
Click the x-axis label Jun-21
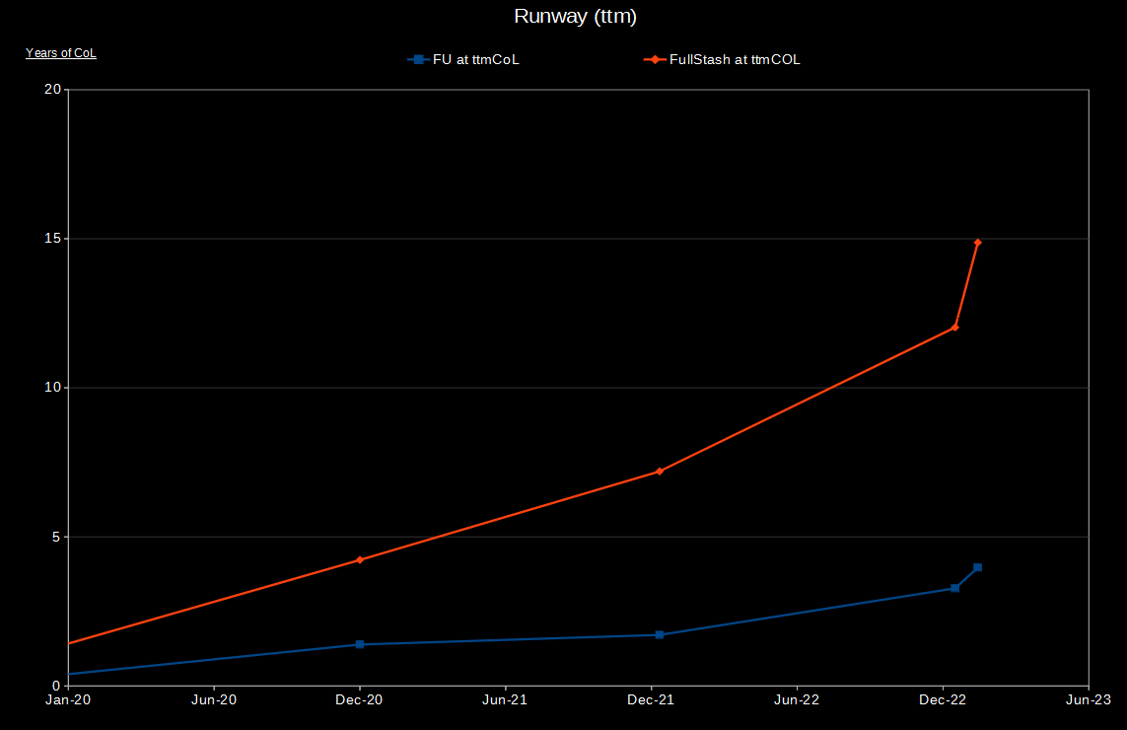point(505,699)
